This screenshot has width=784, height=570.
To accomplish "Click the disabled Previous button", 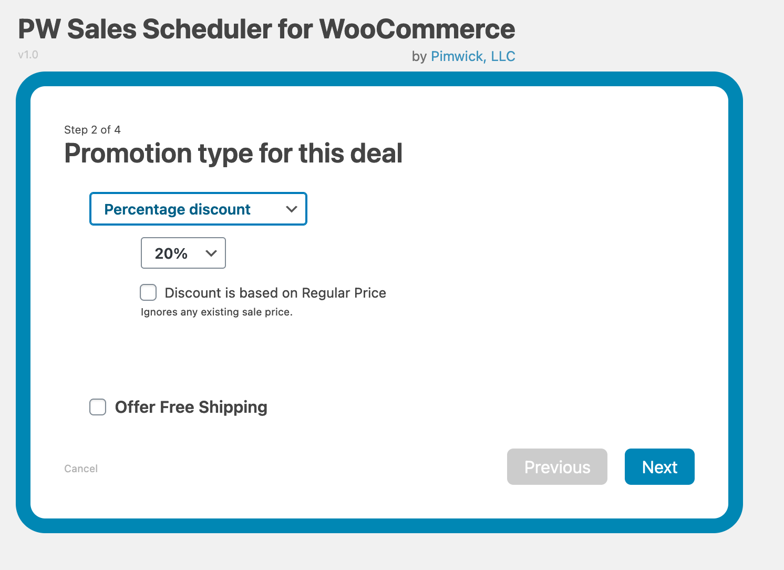I will 557,466.
